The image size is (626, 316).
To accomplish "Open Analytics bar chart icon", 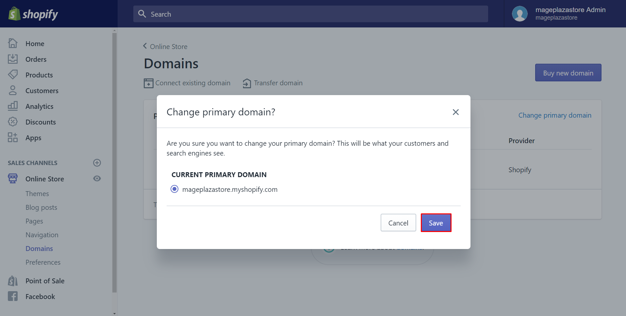I will coord(13,106).
